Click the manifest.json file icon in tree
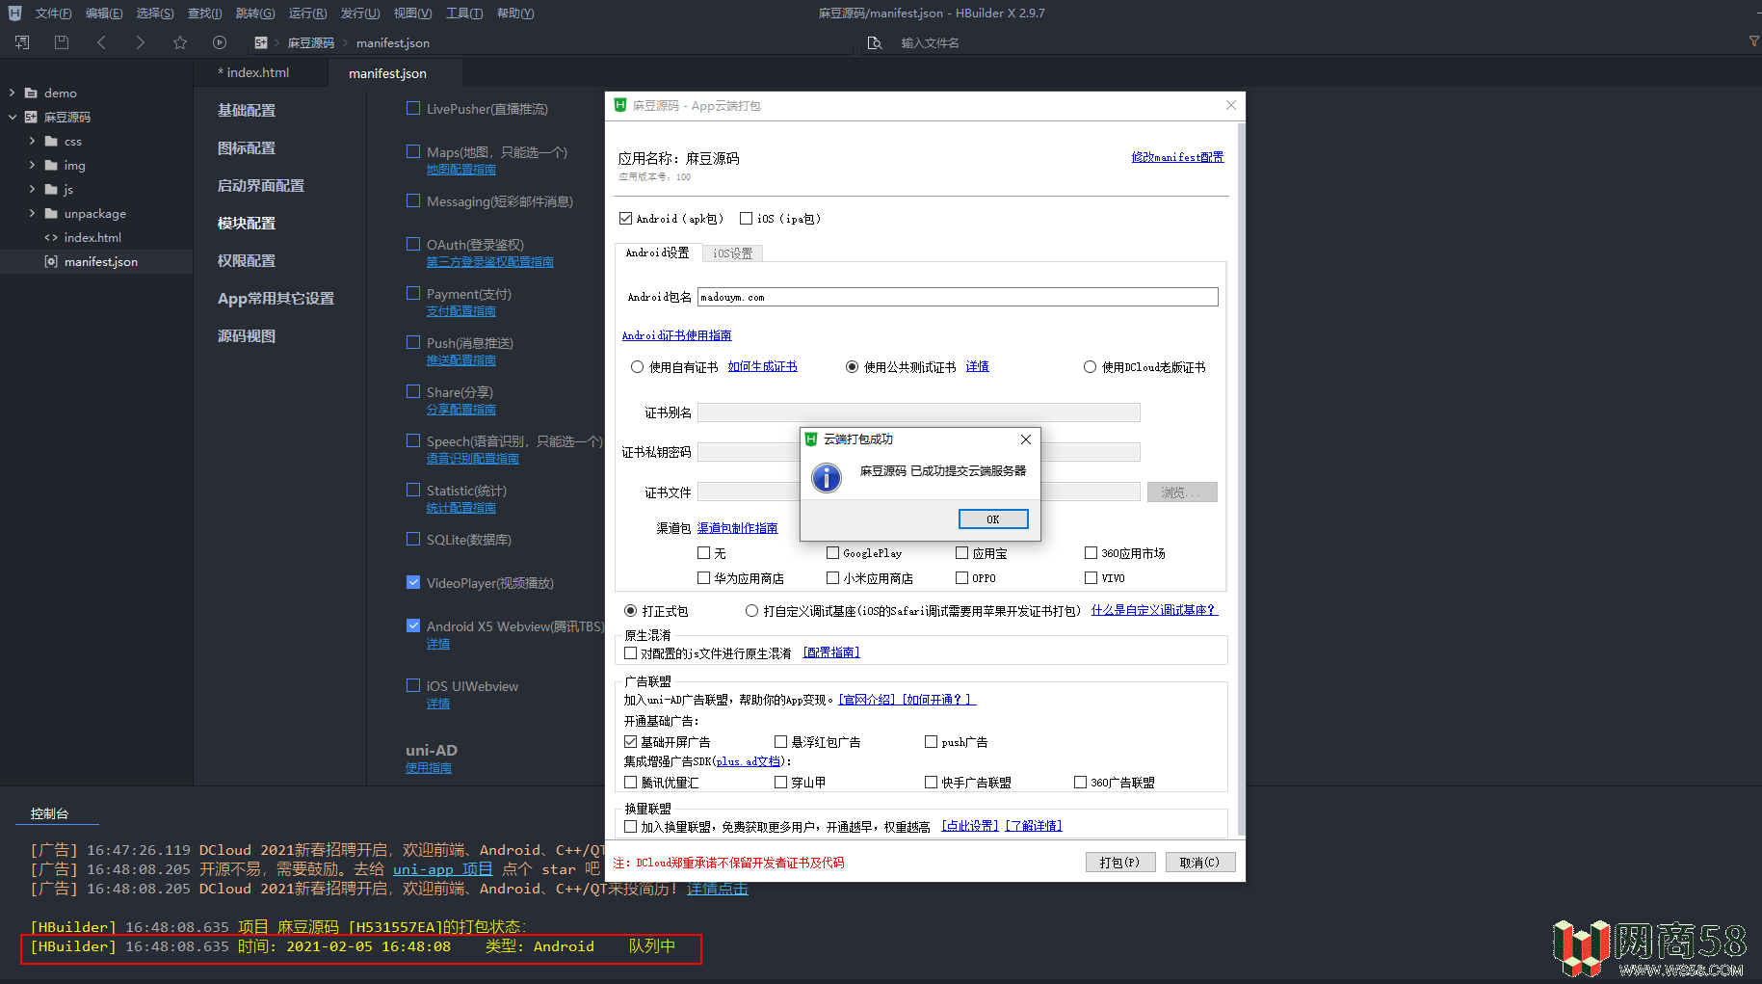The width and height of the screenshot is (1762, 984). tap(51, 261)
